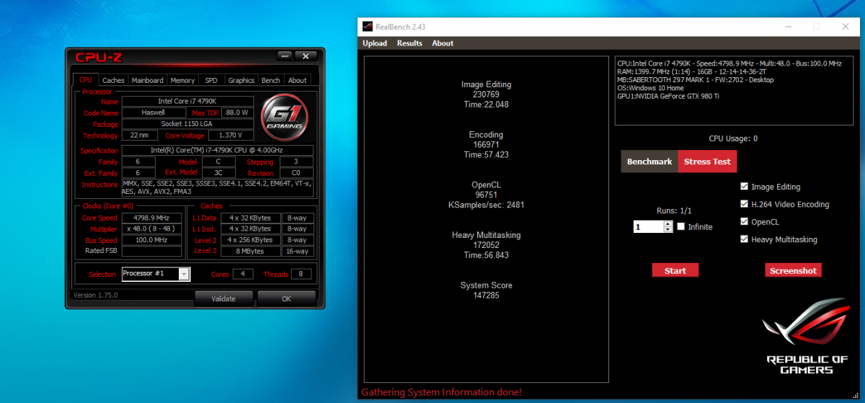This screenshot has width=865, height=403.
Task: Click the Instructions list field in CPU-Z
Action: 217,188
